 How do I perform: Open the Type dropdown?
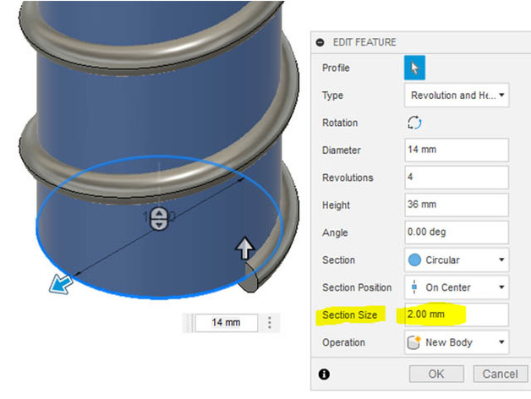click(457, 96)
